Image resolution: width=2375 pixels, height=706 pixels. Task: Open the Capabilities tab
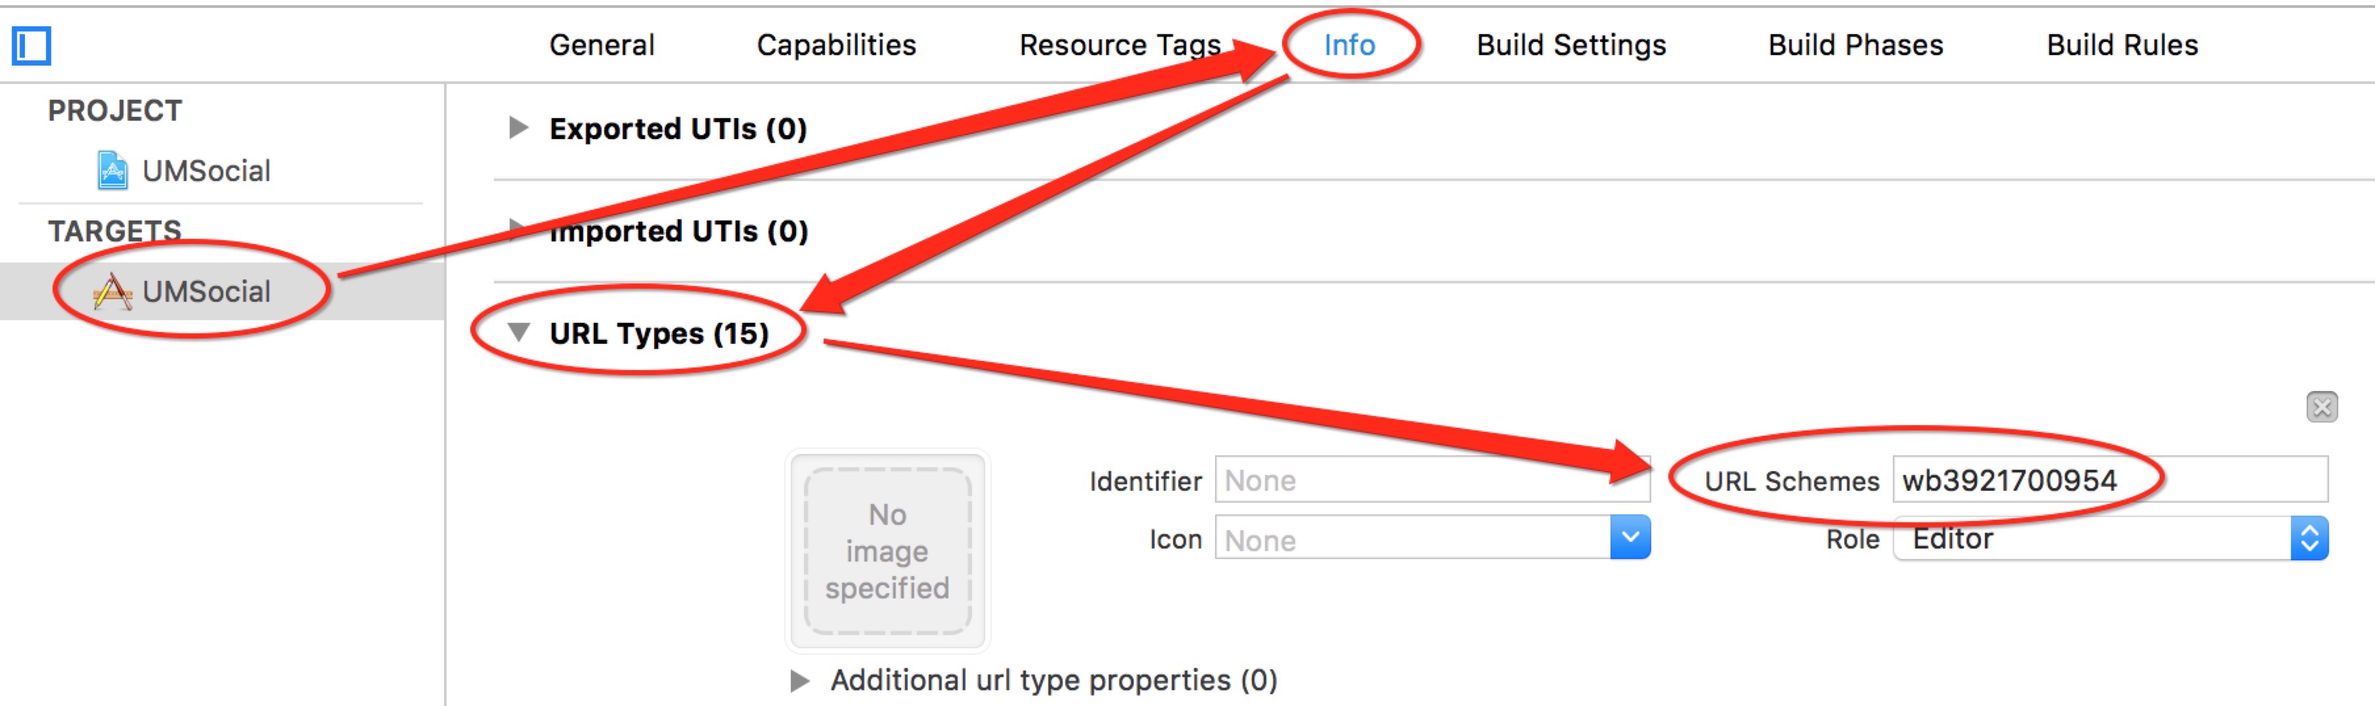835,45
